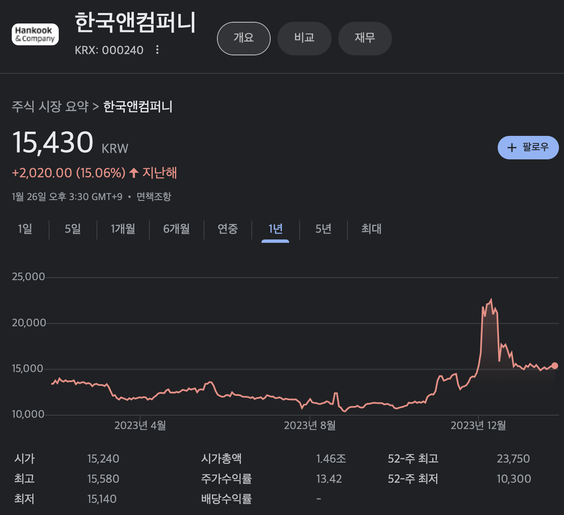
Task: Click the 최저 value 15,140
Action: point(102,499)
